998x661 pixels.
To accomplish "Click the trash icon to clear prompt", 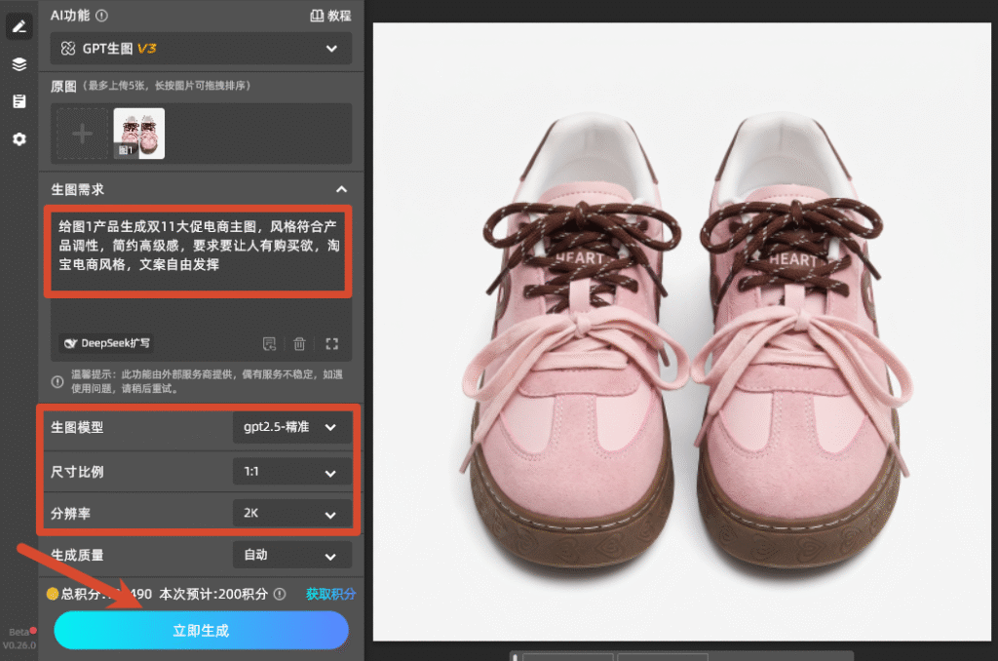I will (299, 344).
